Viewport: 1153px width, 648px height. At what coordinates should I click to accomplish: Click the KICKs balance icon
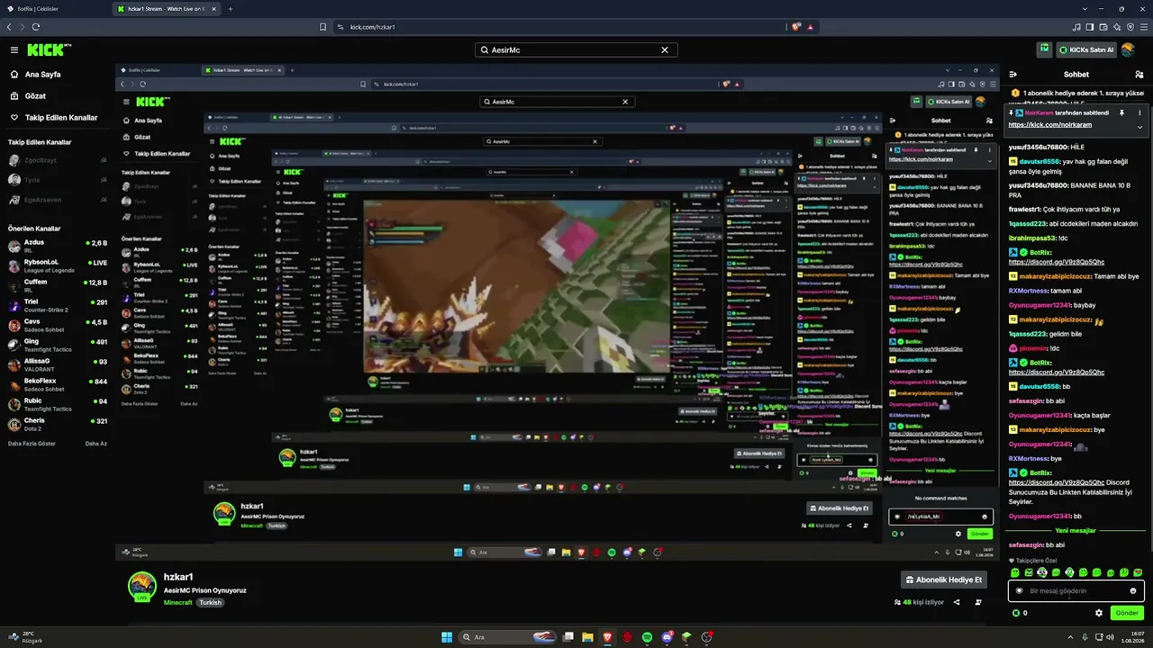[1017, 613]
